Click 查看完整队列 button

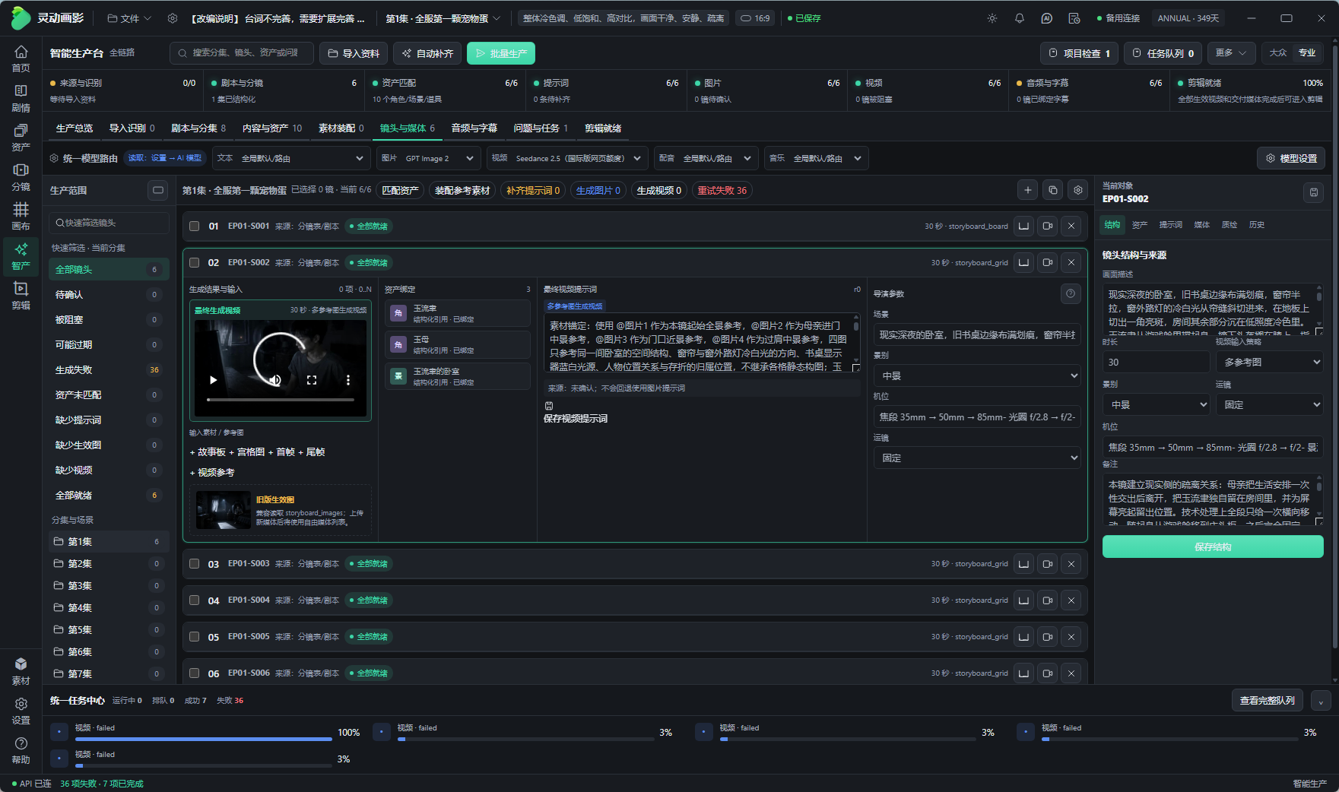1267,701
